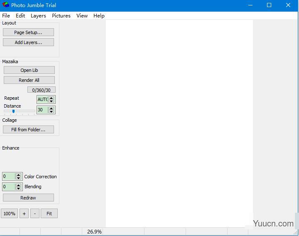Open the View menu
This screenshot has height=236, width=299.
coord(82,16)
